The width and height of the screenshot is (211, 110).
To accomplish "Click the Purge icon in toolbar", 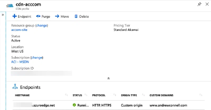I will point(38,16).
